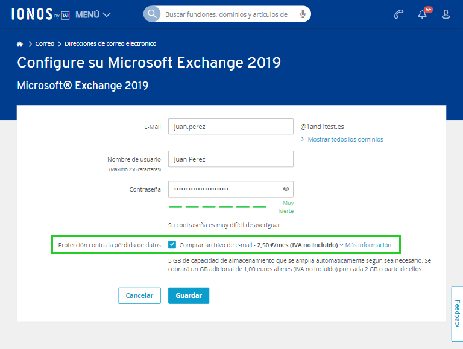This screenshot has height=349, width=463.
Task: Uncheck Comprar archivo de e-mail checkbox
Action: coord(172,245)
